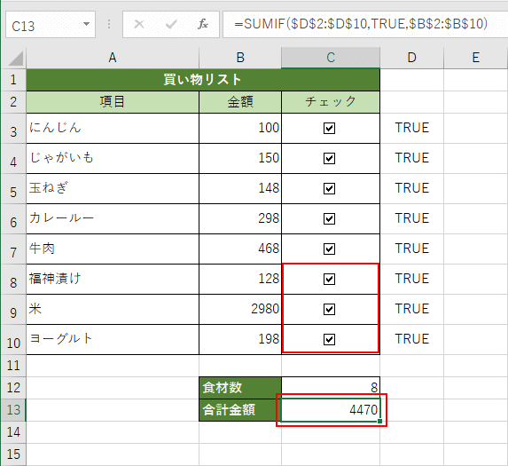Click TRUE in cell D3

[x=411, y=128]
